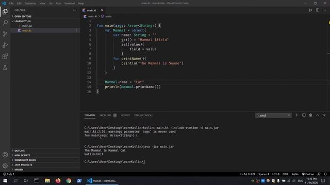Screen dimensions: 330x185
Task: Open errors and warnings status indicator
Action: tap(9, 174)
